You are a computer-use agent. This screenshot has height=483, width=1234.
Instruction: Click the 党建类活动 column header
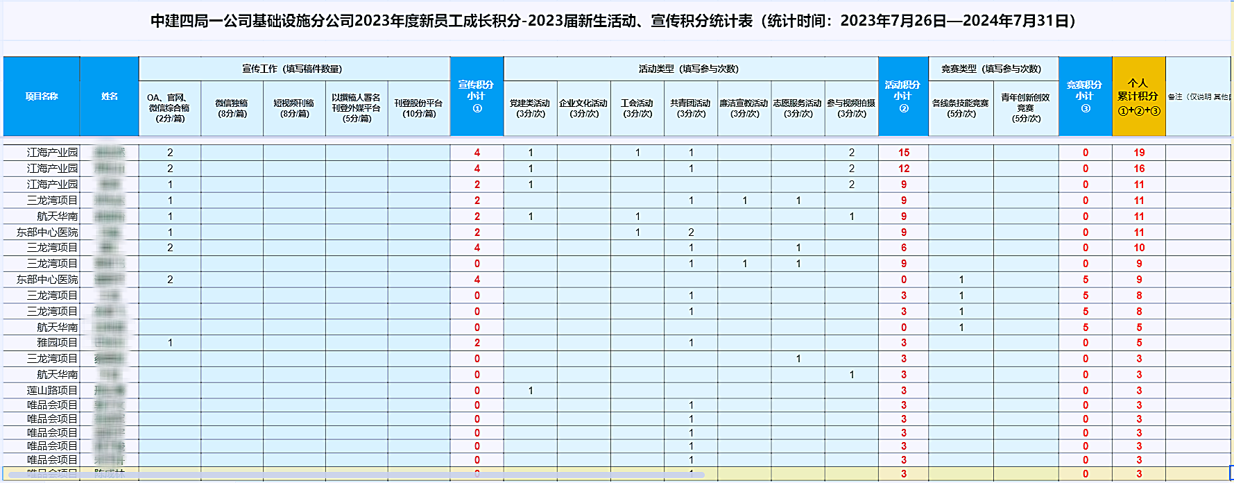point(530,108)
